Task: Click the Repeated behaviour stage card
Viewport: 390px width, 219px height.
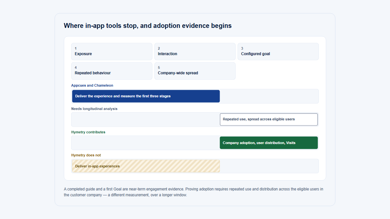Action: 112,71
